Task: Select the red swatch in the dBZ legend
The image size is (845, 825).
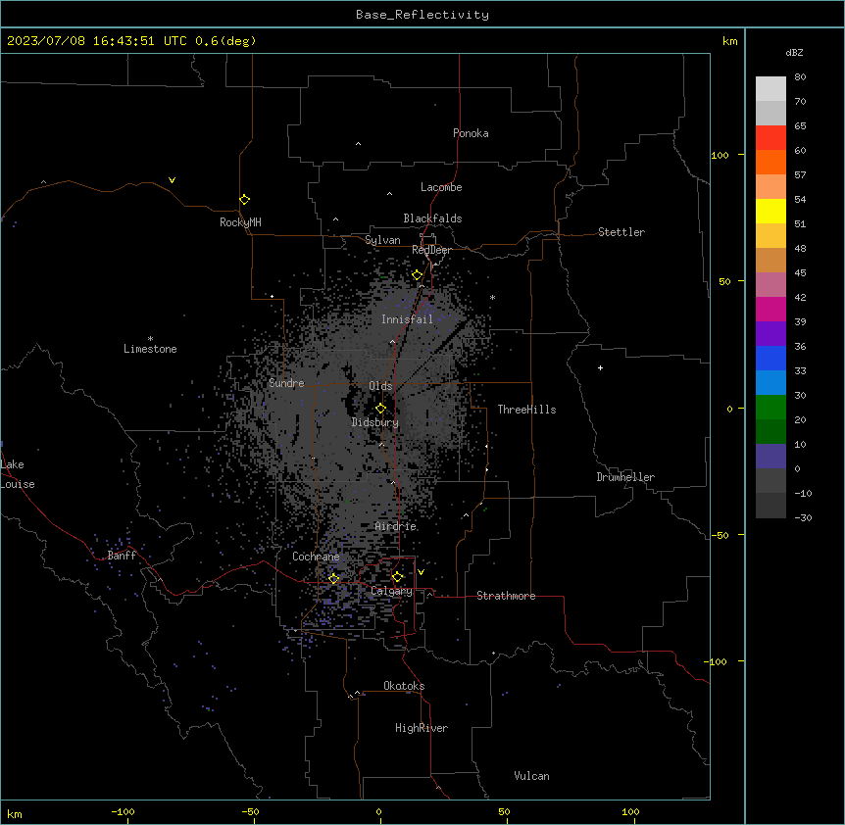Action: point(770,137)
